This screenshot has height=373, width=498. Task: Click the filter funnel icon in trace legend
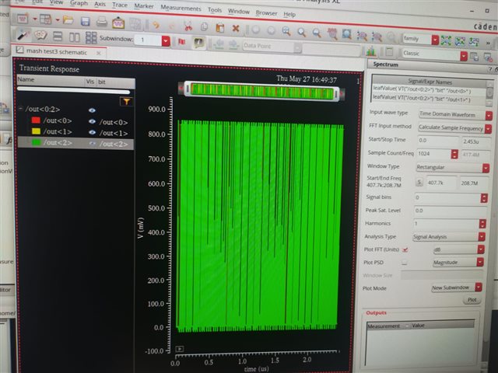pyautogui.click(x=124, y=101)
